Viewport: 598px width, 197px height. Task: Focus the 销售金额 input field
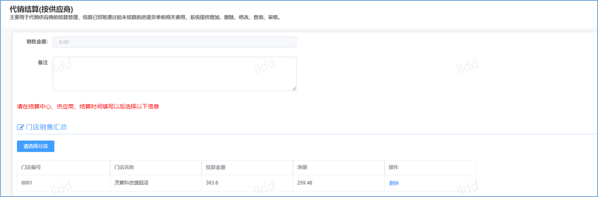(175, 42)
